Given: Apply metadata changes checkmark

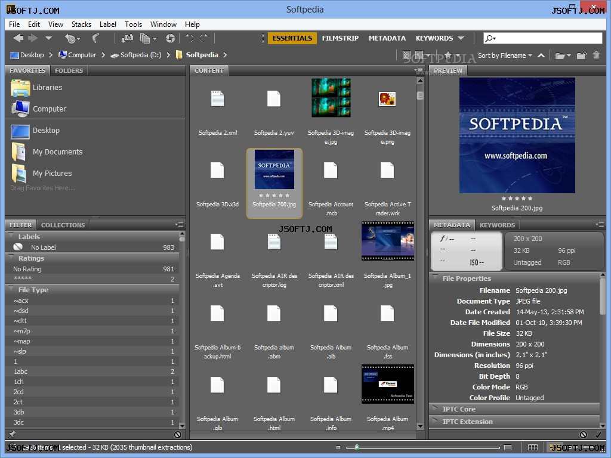Looking at the screenshot, I should [598, 434].
